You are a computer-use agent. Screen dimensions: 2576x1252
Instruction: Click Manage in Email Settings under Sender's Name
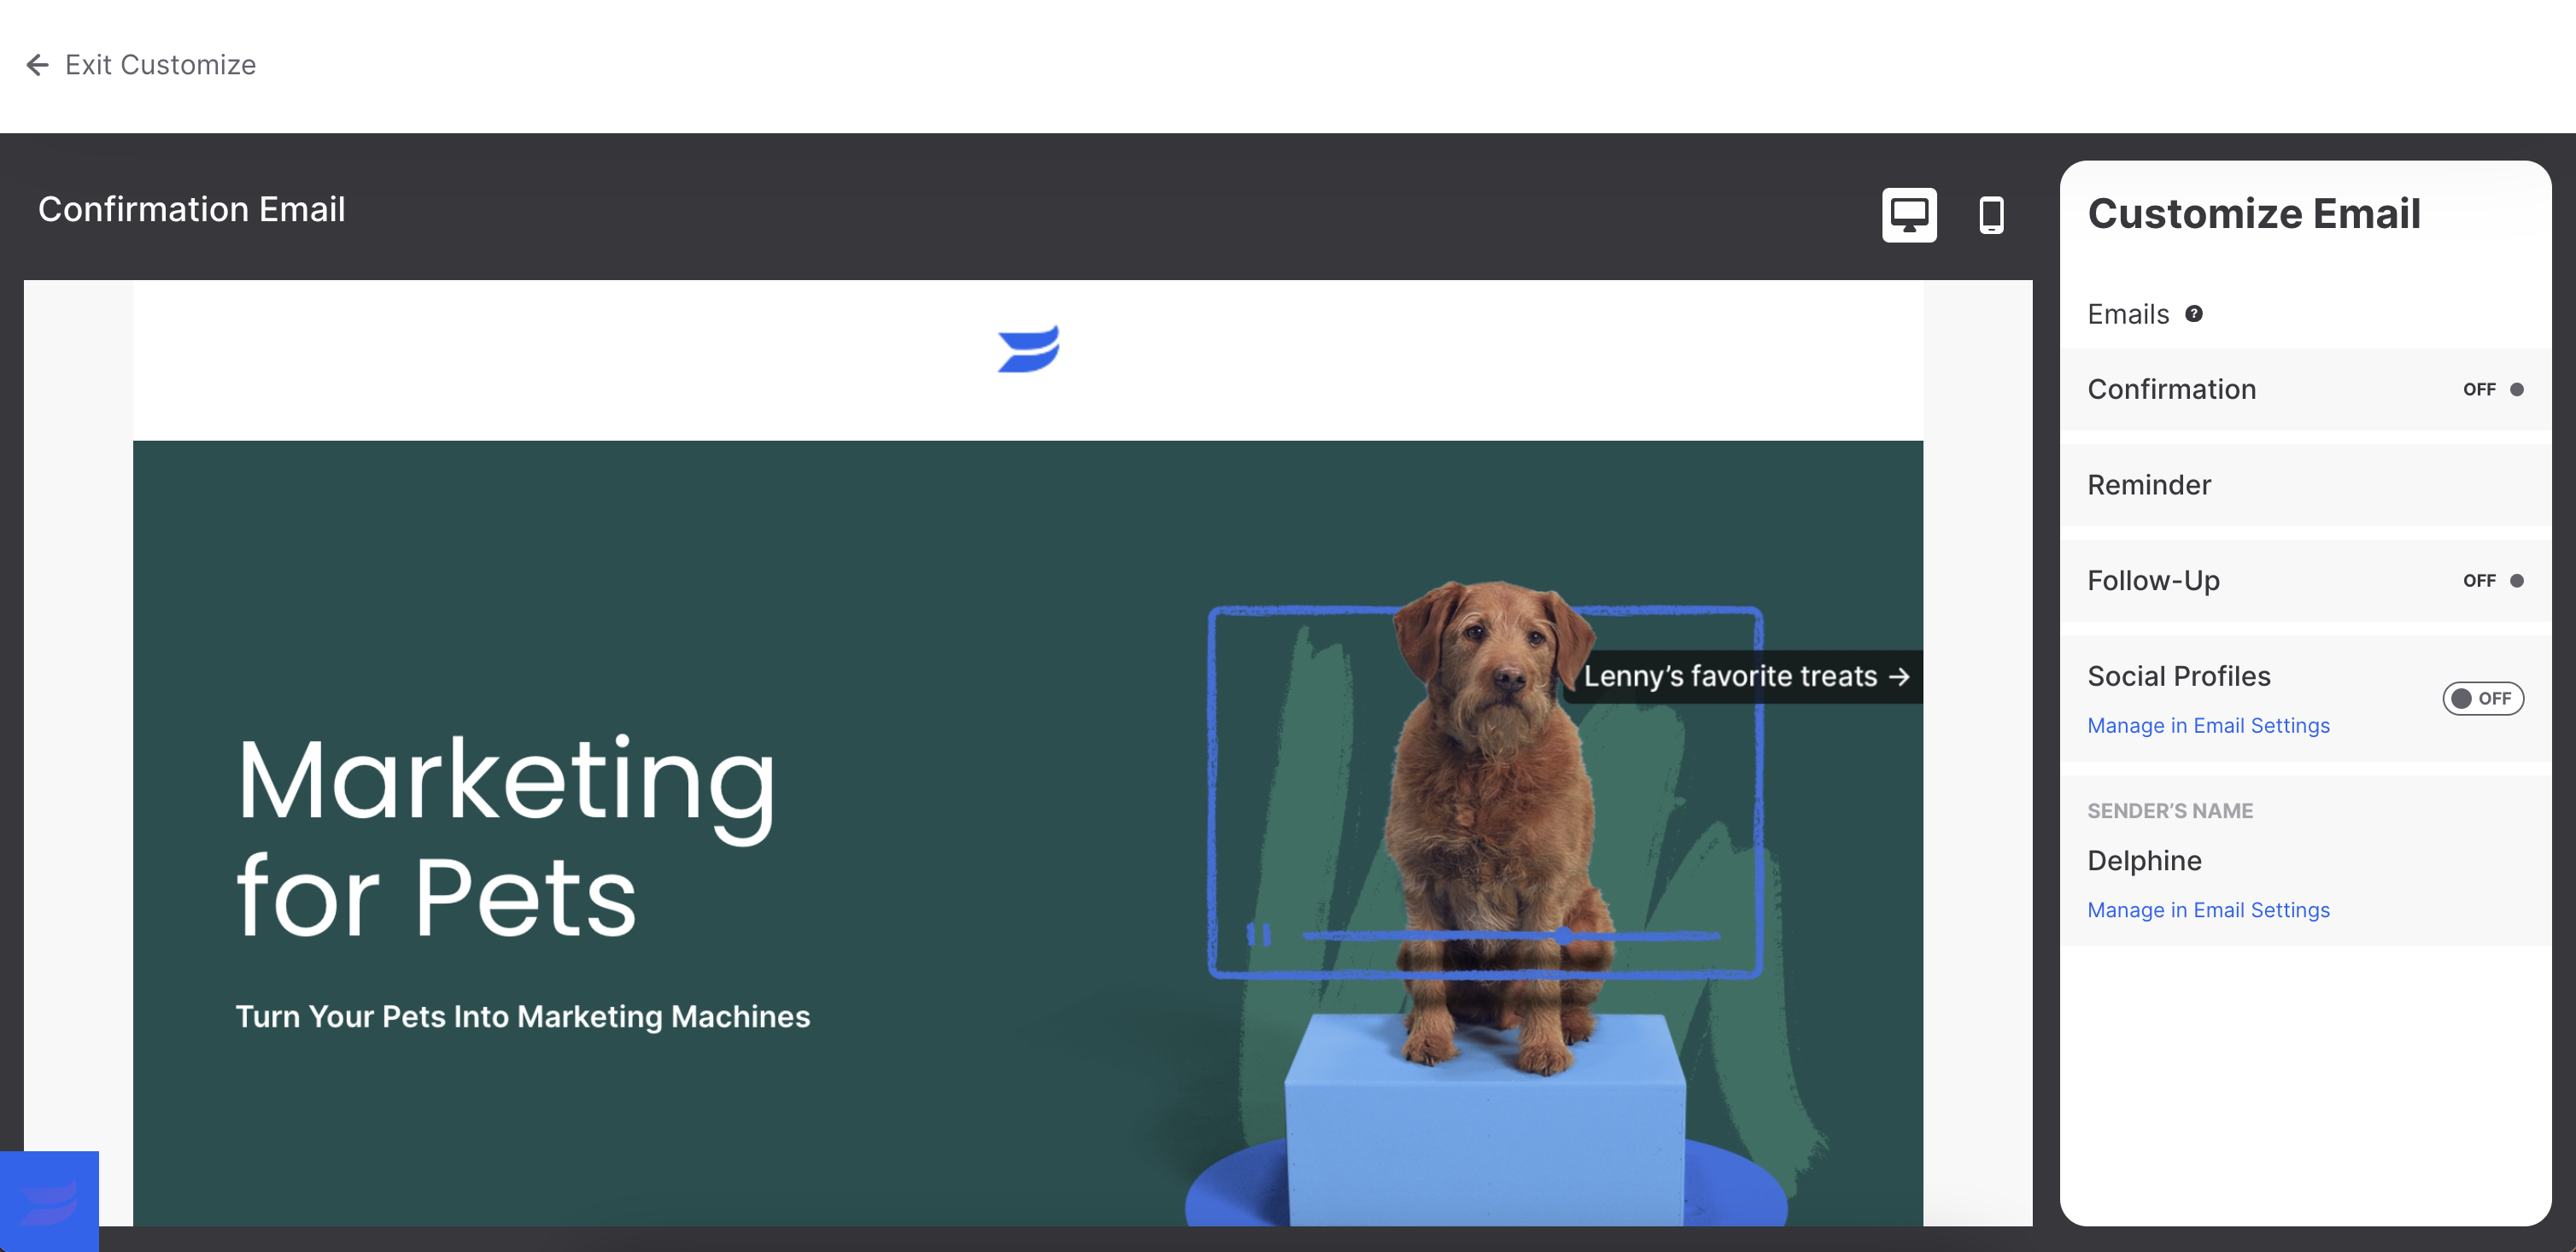[x=2208, y=909]
